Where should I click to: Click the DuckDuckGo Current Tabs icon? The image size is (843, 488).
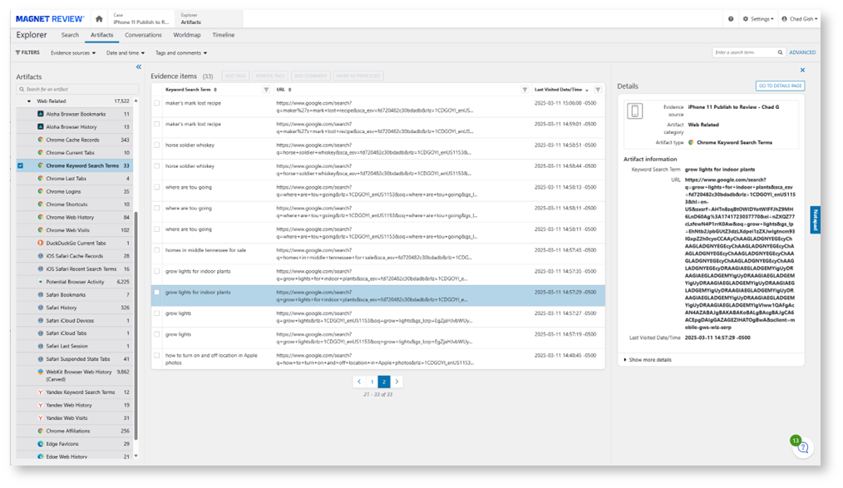pos(41,243)
